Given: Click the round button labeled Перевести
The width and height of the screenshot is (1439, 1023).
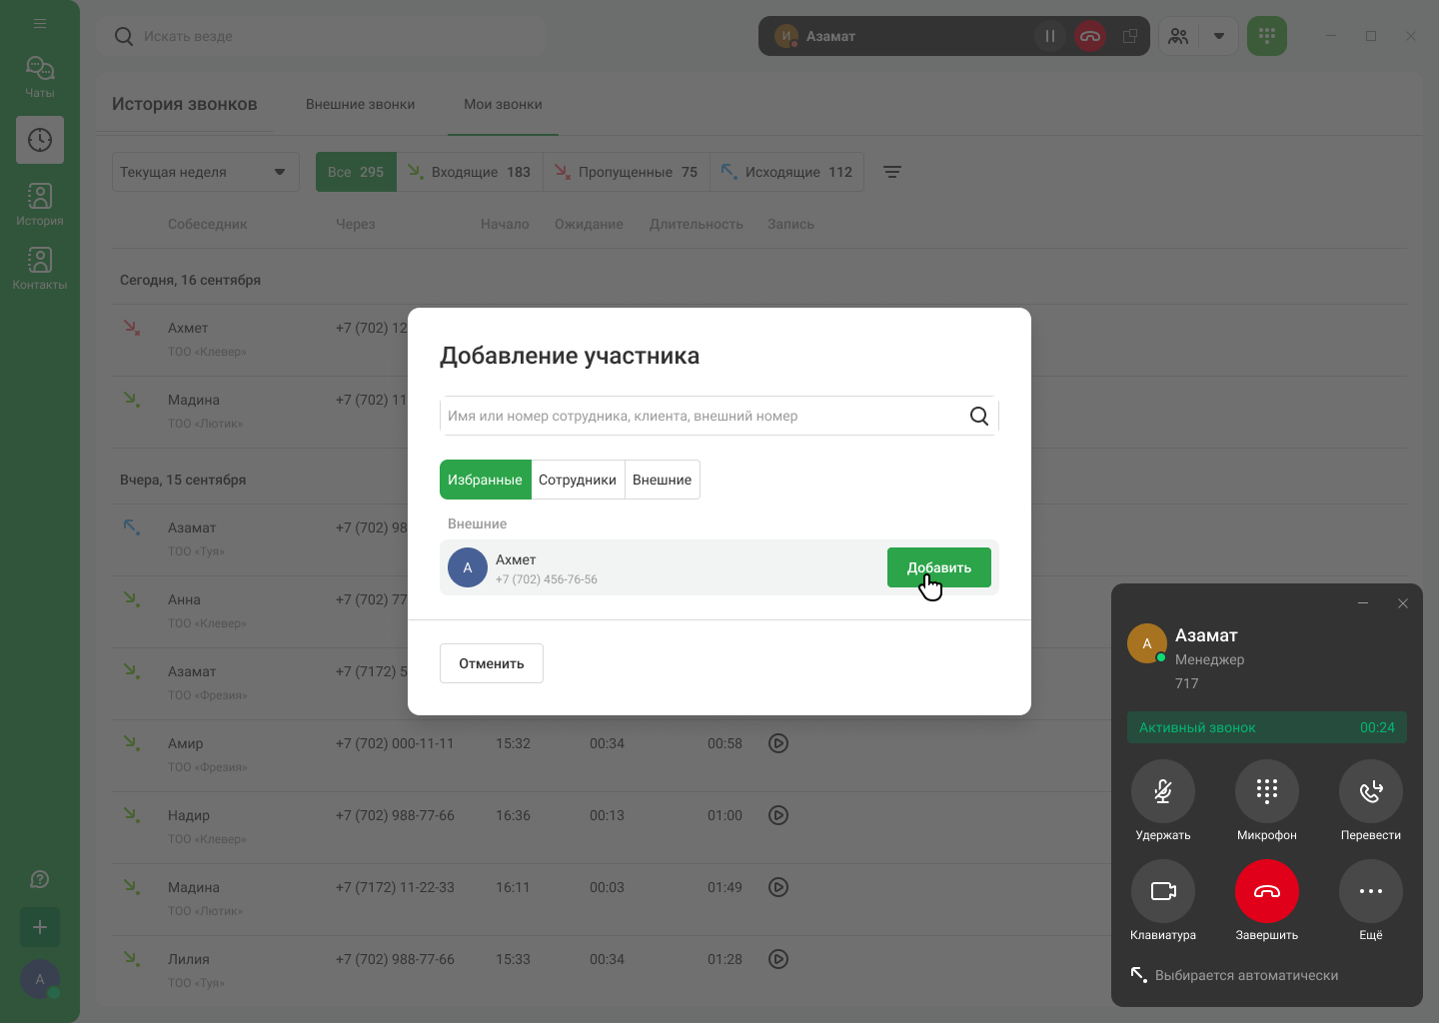Looking at the screenshot, I should 1370,791.
